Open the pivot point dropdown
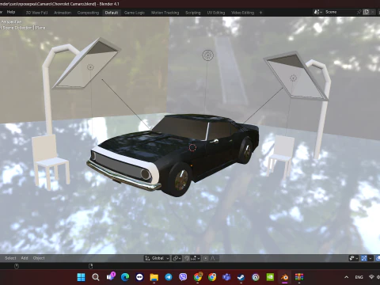 [x=177, y=258]
